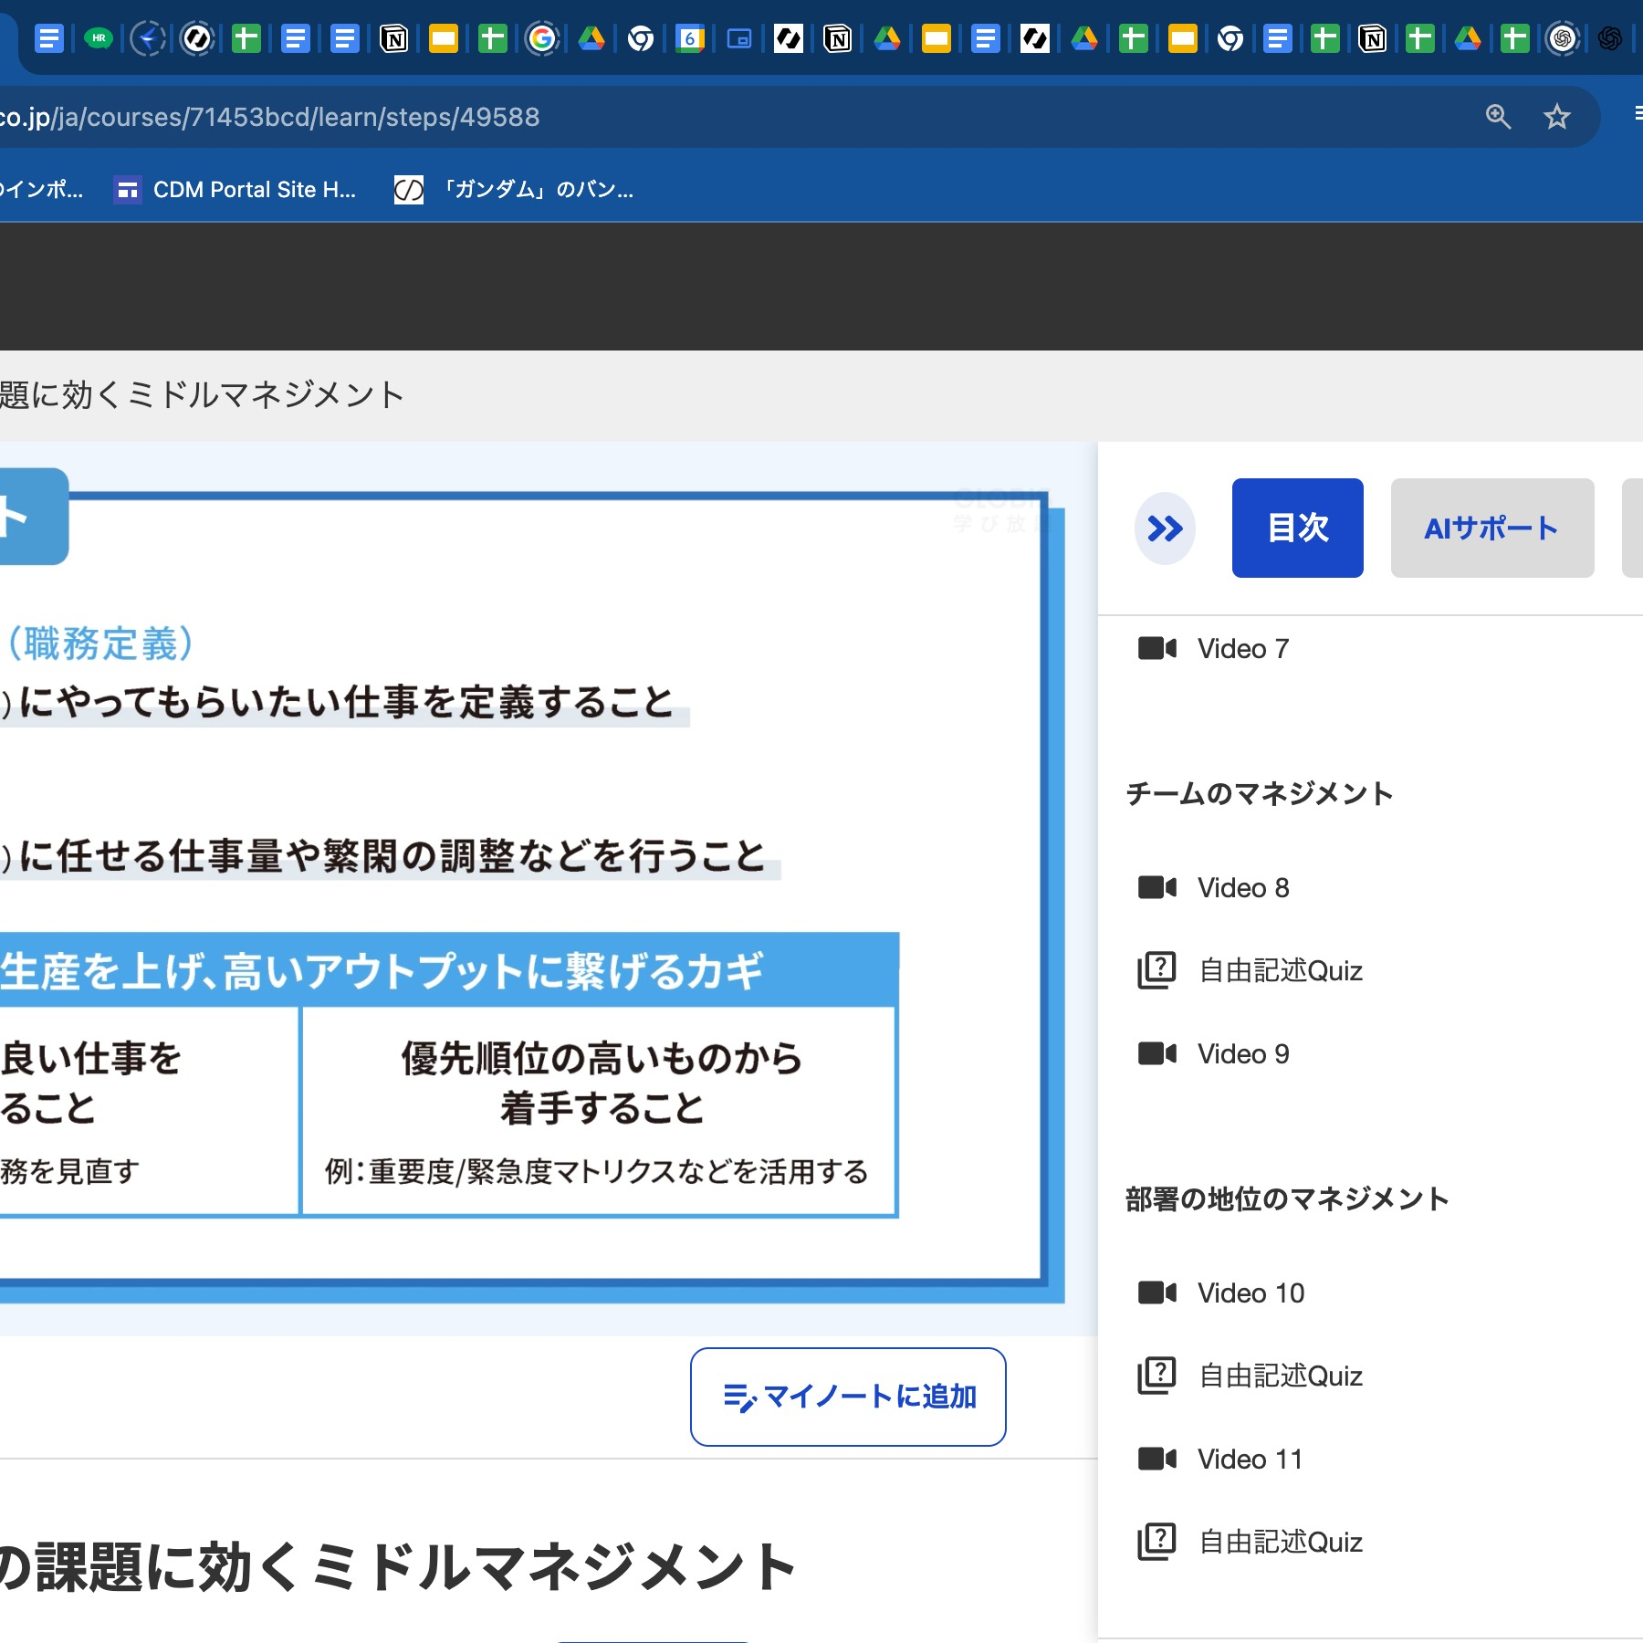The height and width of the screenshot is (1643, 1643).
Task: Open 自由記述Quiz below Video 8
Action: coord(1280,970)
